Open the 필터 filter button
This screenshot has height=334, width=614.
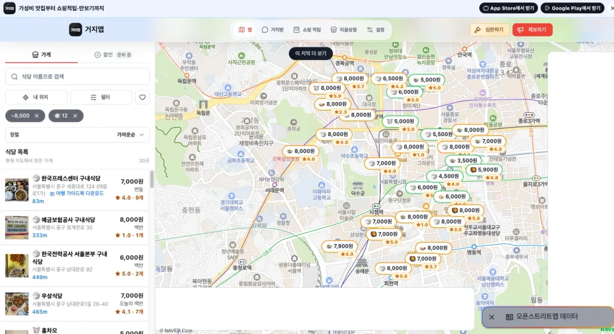coord(101,97)
